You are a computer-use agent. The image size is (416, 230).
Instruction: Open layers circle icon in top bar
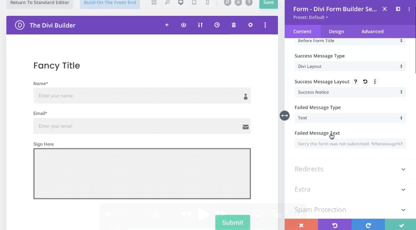[238, 2]
